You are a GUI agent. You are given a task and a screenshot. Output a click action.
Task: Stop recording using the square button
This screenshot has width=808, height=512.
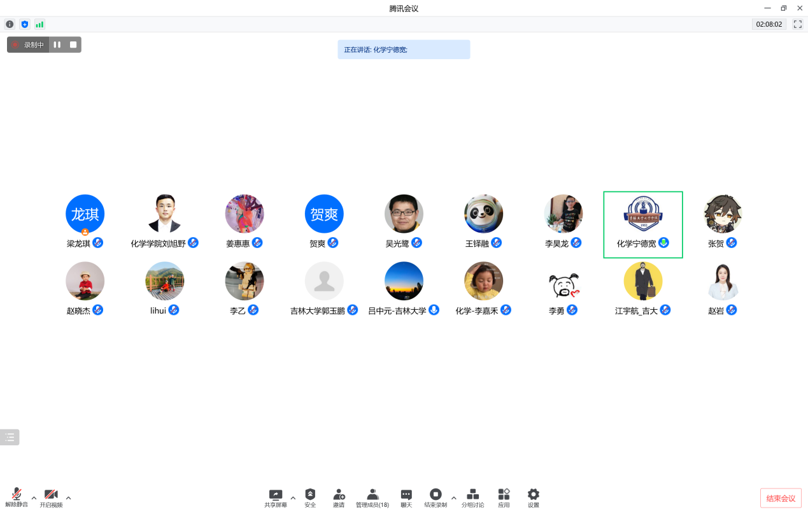point(73,45)
